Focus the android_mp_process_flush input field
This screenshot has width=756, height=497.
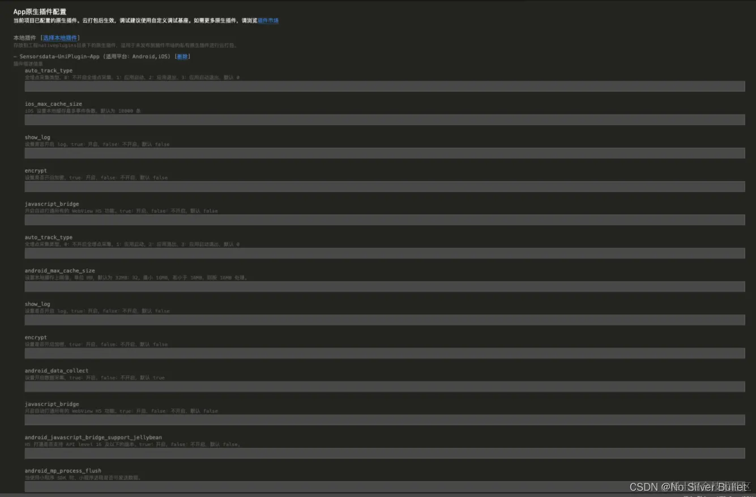coord(385,487)
